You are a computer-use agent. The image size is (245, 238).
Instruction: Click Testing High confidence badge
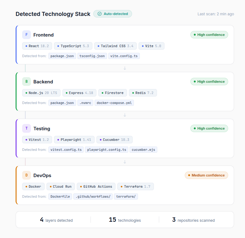[209, 128]
